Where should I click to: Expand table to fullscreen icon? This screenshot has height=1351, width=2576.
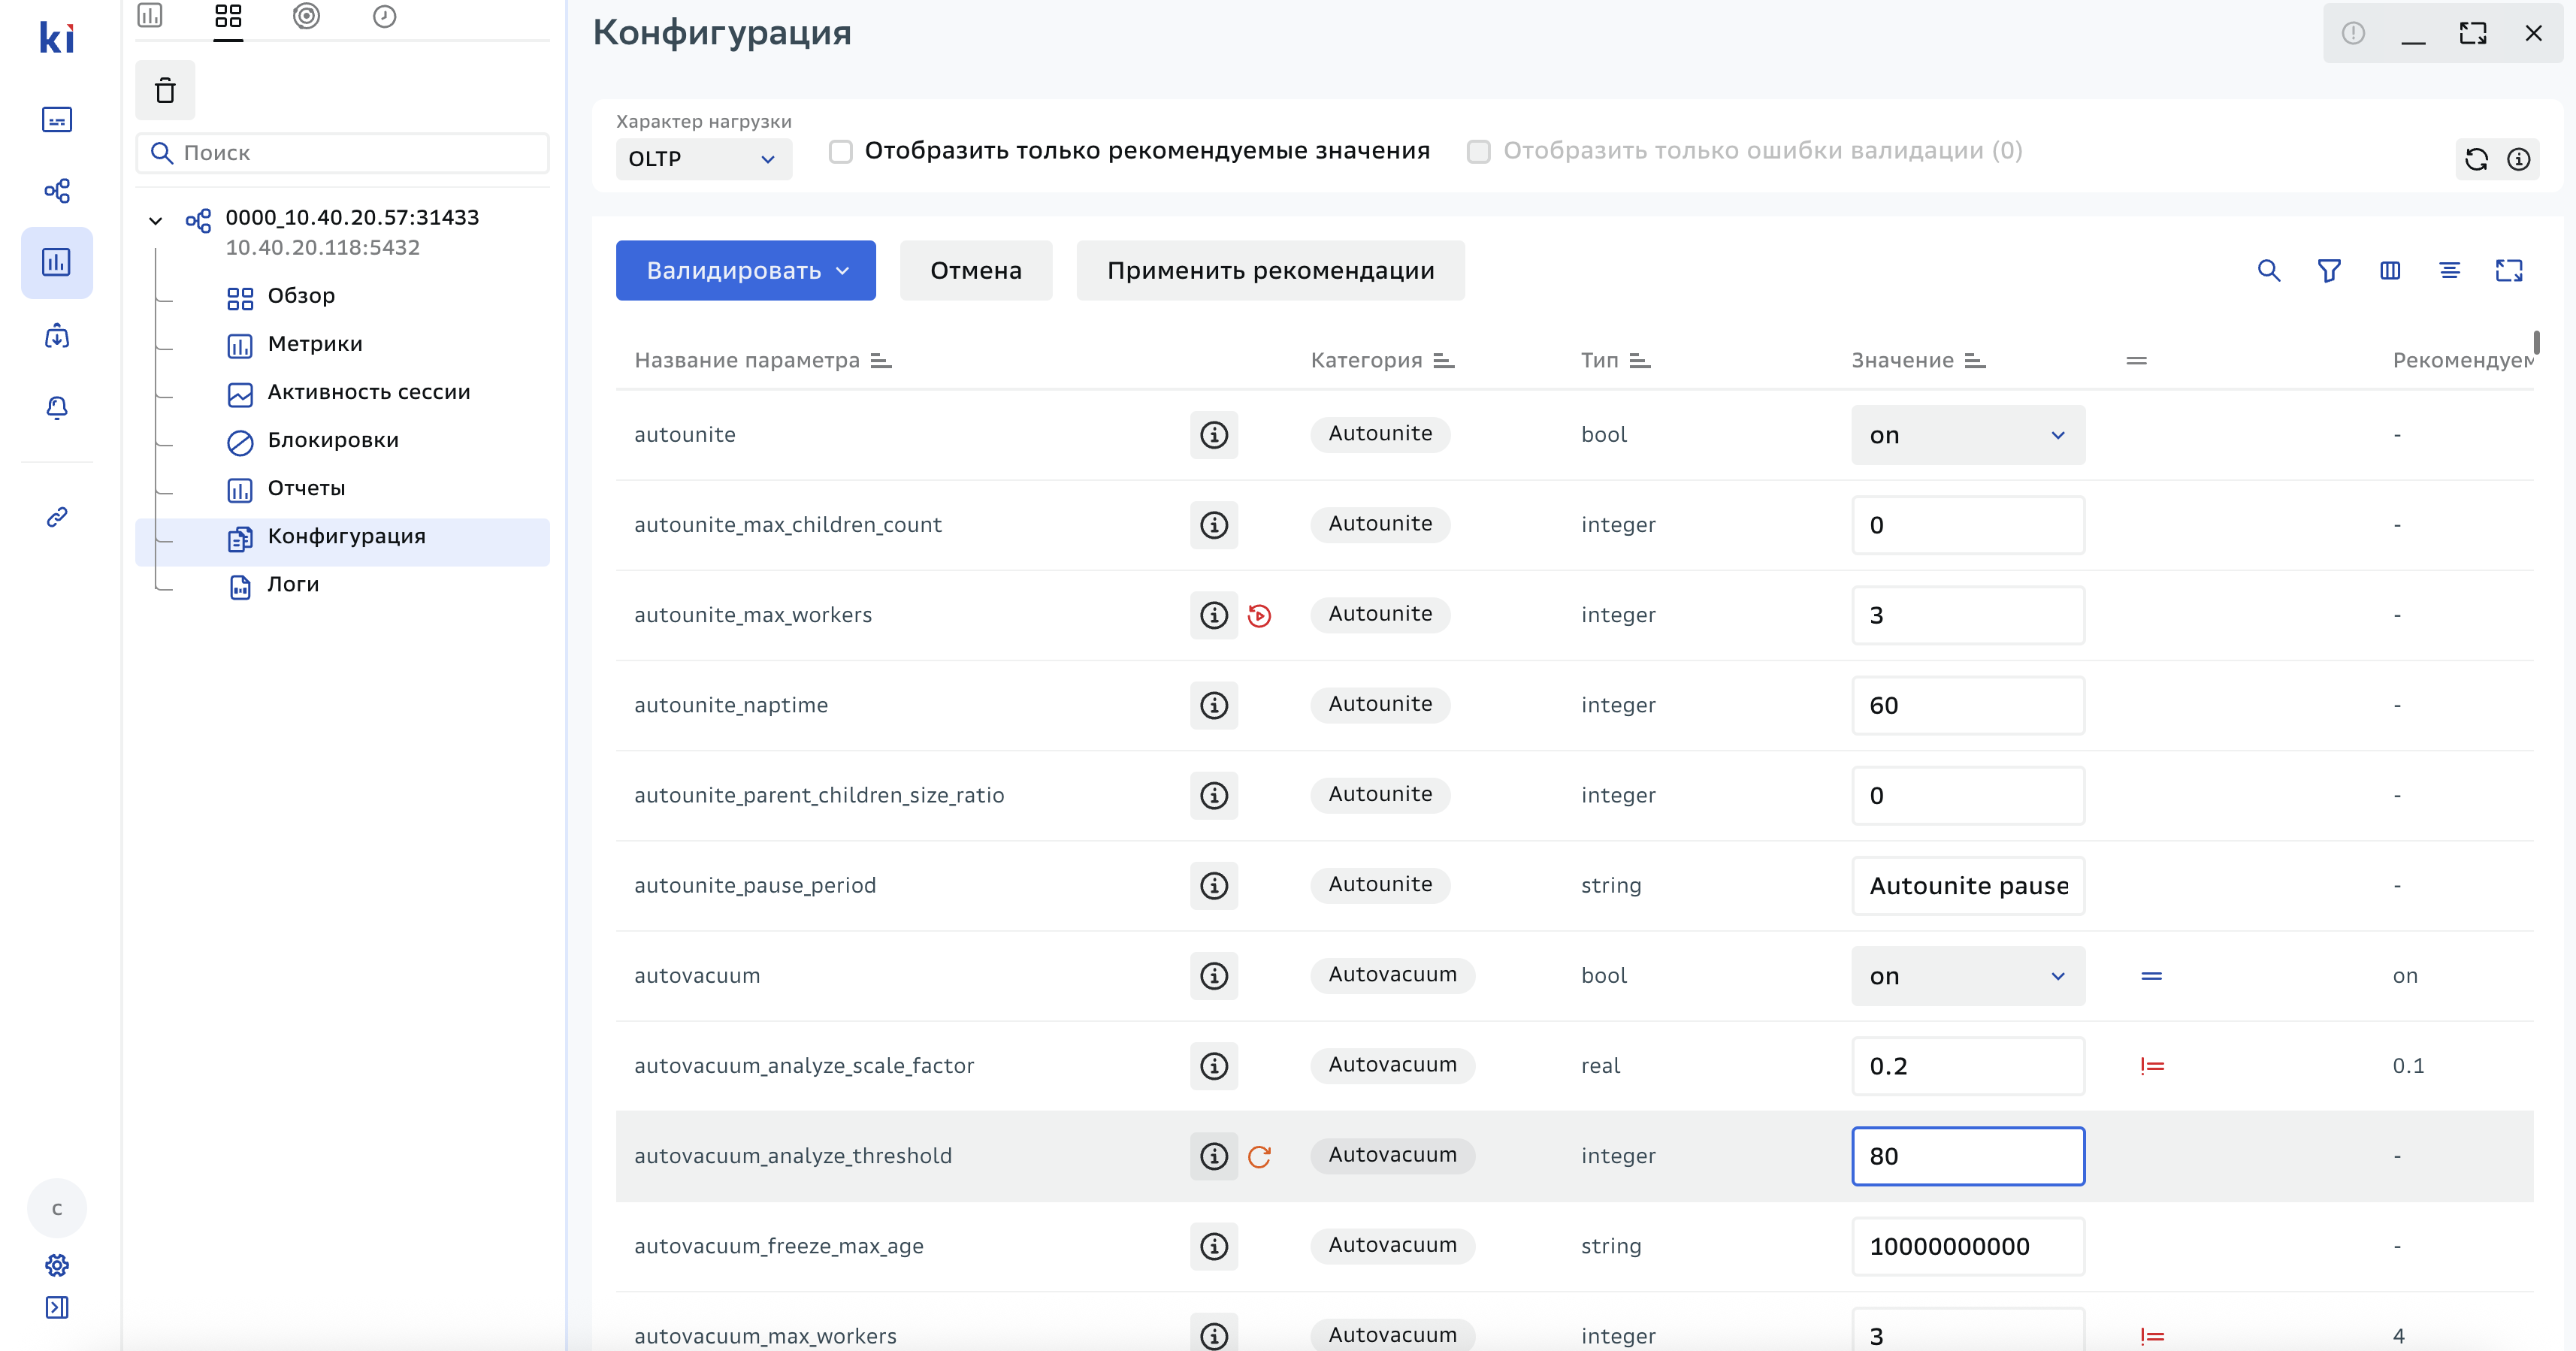[x=2509, y=271]
